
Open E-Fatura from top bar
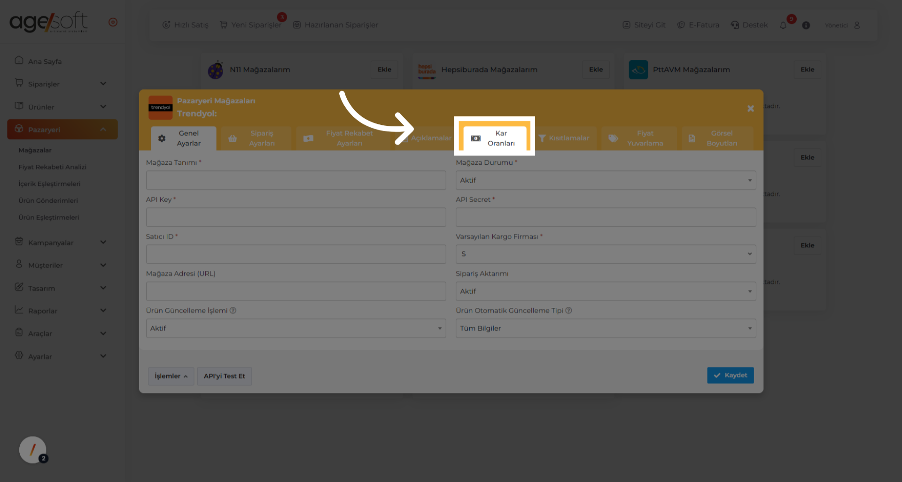point(698,25)
